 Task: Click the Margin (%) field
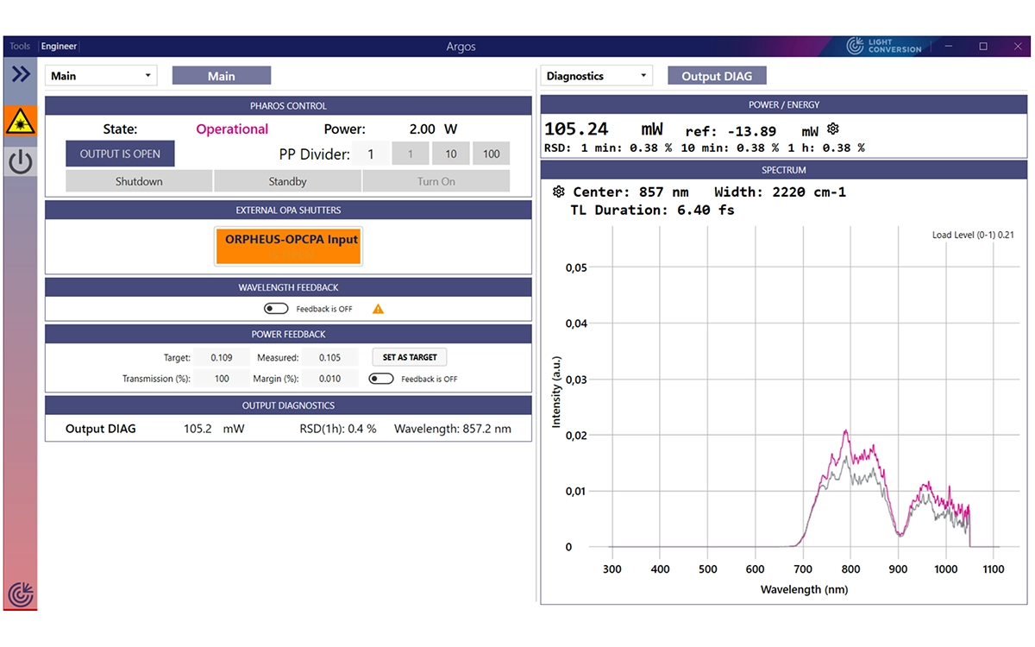pos(329,379)
